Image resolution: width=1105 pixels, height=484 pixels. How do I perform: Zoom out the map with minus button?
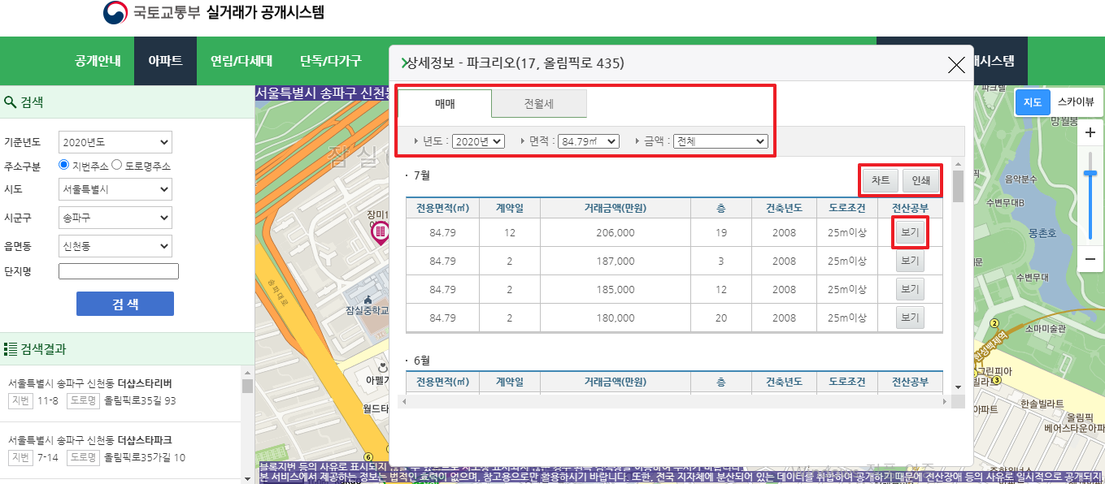[x=1090, y=260]
